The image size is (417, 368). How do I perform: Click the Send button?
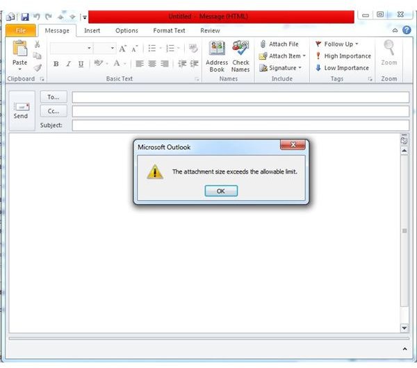(22, 111)
